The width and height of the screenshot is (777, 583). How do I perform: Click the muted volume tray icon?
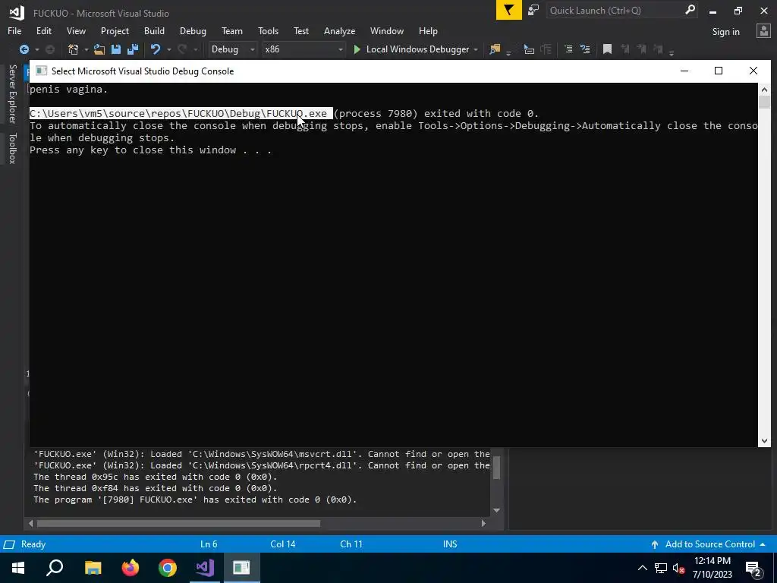(678, 568)
